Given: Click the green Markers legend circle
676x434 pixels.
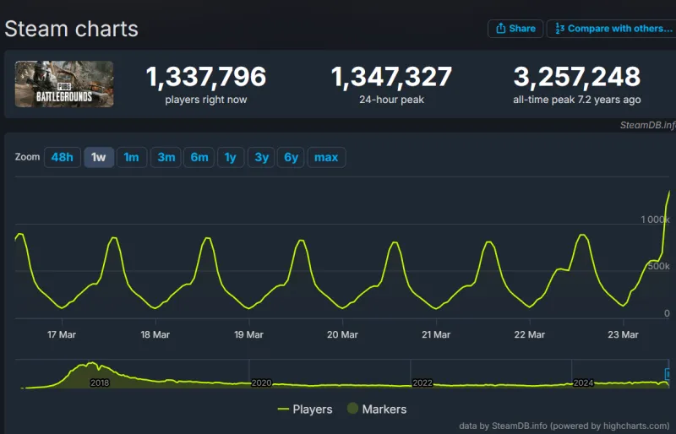Looking at the screenshot, I should [x=352, y=408].
